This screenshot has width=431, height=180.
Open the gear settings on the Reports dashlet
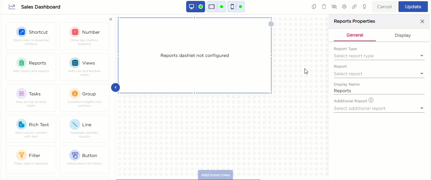click(271, 24)
